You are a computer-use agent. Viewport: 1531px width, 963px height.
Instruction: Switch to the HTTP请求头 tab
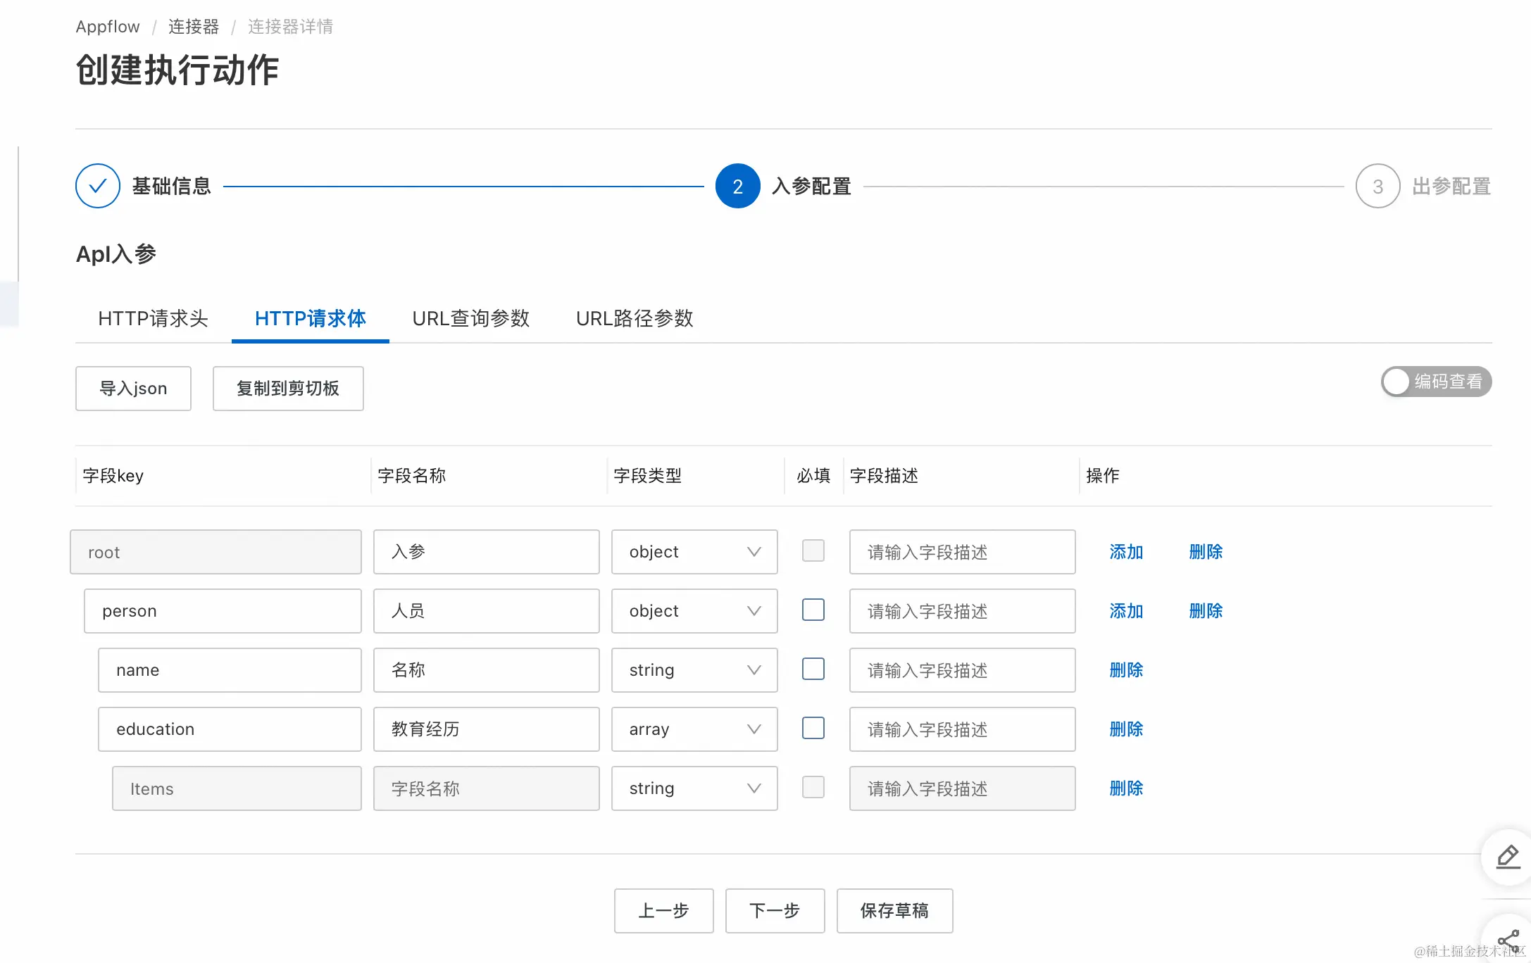(153, 318)
